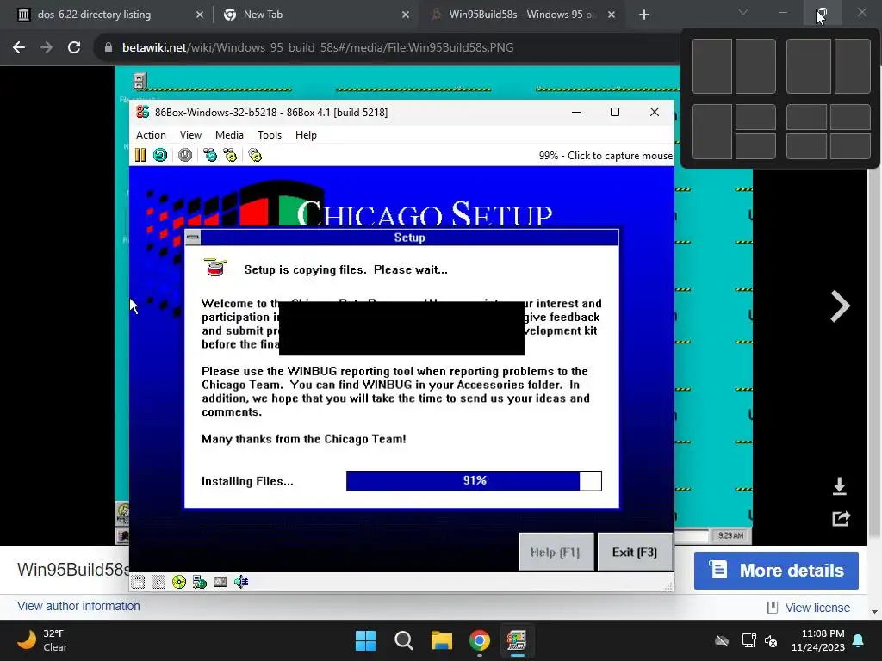Pause emulation in 86Box toolbar
The width and height of the screenshot is (882, 661).
140,155
